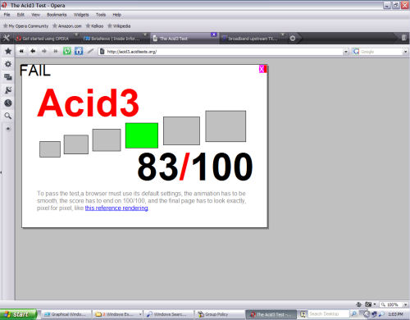Close The Acid3 Test tab
Screen dimensions: 410x320
click(x=214, y=34)
